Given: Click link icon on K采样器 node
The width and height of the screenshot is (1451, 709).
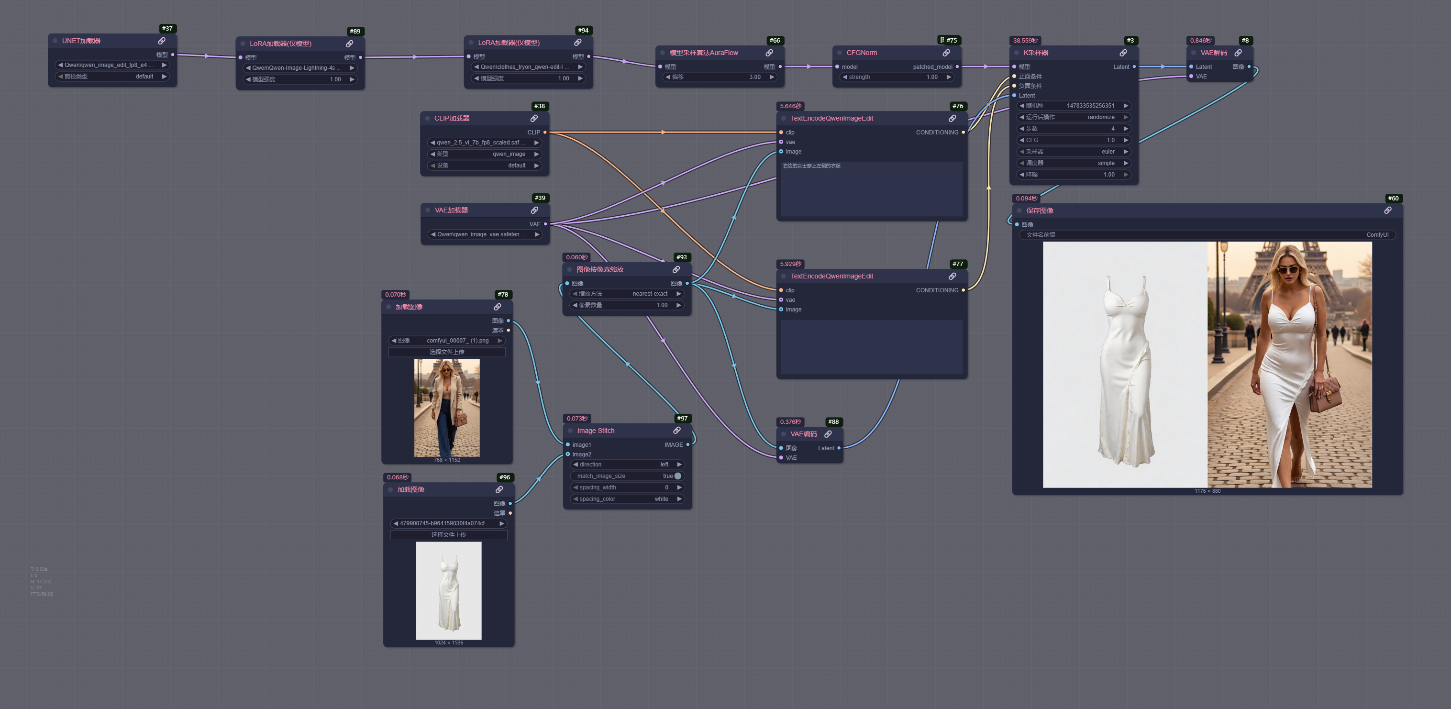Looking at the screenshot, I should point(1123,53).
